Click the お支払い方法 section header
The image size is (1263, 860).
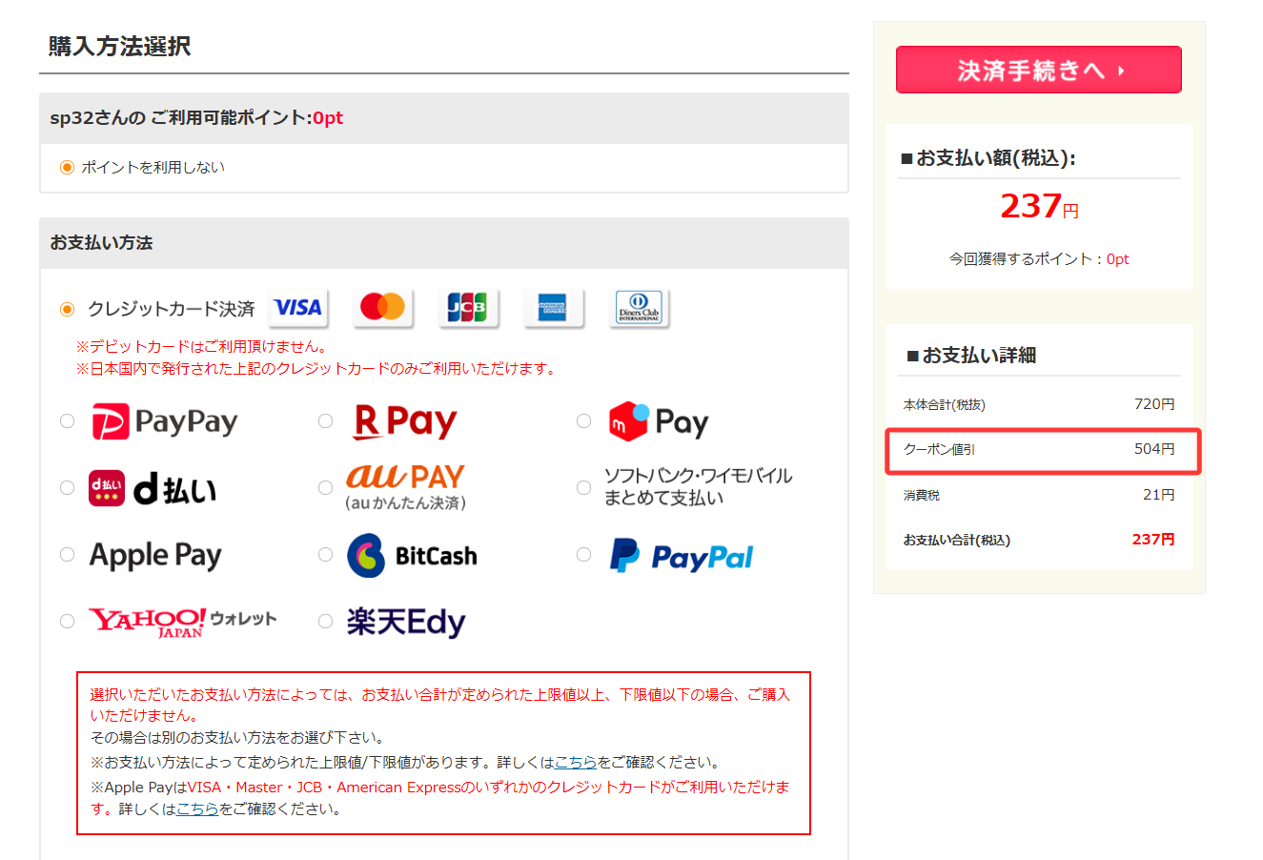coord(101,243)
